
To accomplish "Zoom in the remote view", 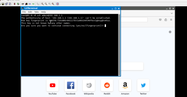I will (x=42, y=4).
